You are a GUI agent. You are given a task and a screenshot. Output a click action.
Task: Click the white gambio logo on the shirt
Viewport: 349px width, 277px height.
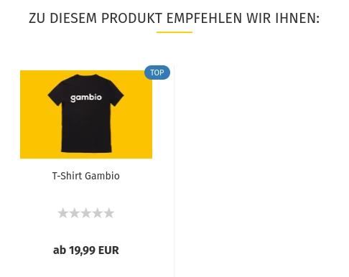coord(86,98)
